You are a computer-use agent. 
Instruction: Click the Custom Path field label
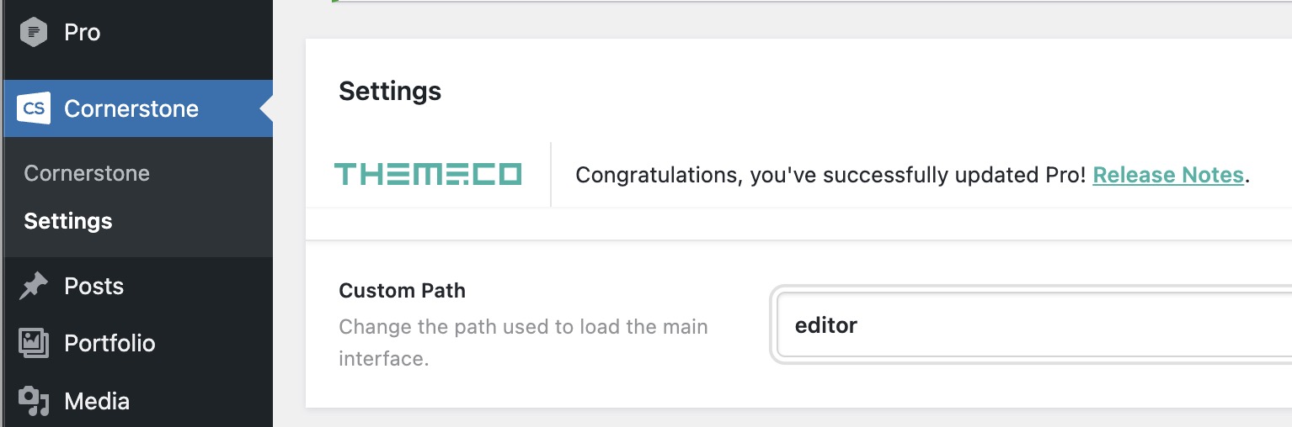click(402, 291)
